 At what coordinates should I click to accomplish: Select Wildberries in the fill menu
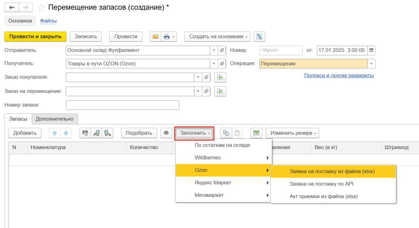208,158
